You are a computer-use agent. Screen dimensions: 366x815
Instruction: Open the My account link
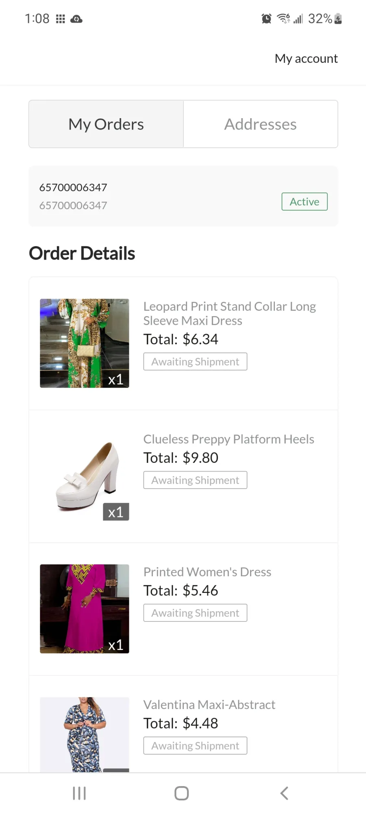(x=306, y=58)
